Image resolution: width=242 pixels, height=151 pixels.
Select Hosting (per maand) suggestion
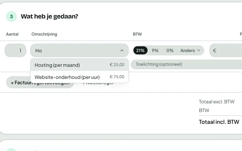(x=80, y=65)
